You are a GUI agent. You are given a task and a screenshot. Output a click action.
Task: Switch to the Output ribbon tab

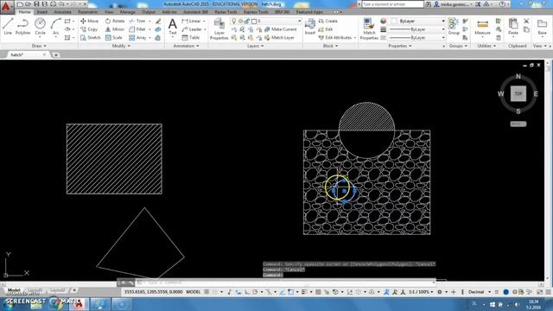148,12
